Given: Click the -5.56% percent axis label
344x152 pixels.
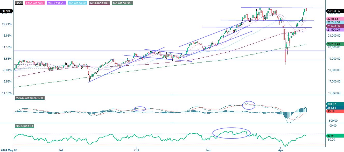Looking at the screenshot, I should (7, 81).
